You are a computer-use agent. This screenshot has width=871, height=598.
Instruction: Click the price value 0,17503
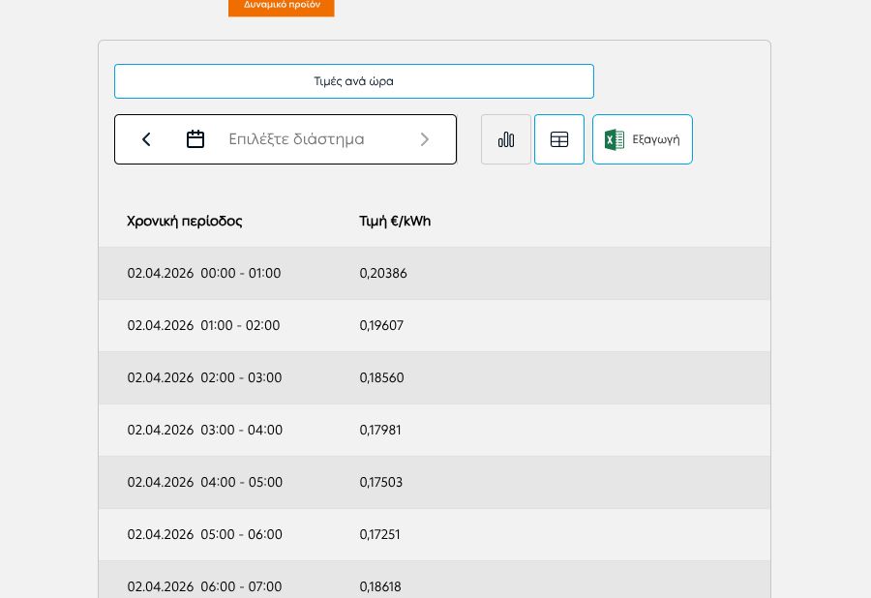381,483
